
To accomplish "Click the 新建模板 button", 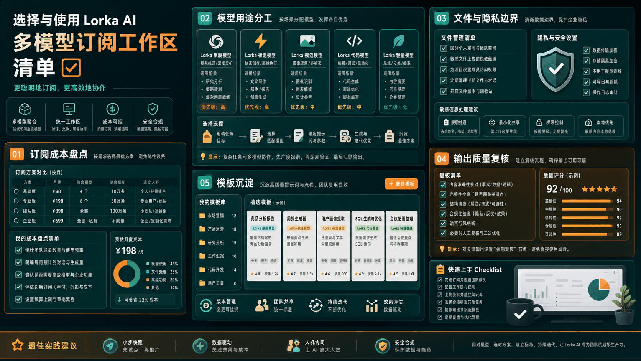I will pos(401,184).
